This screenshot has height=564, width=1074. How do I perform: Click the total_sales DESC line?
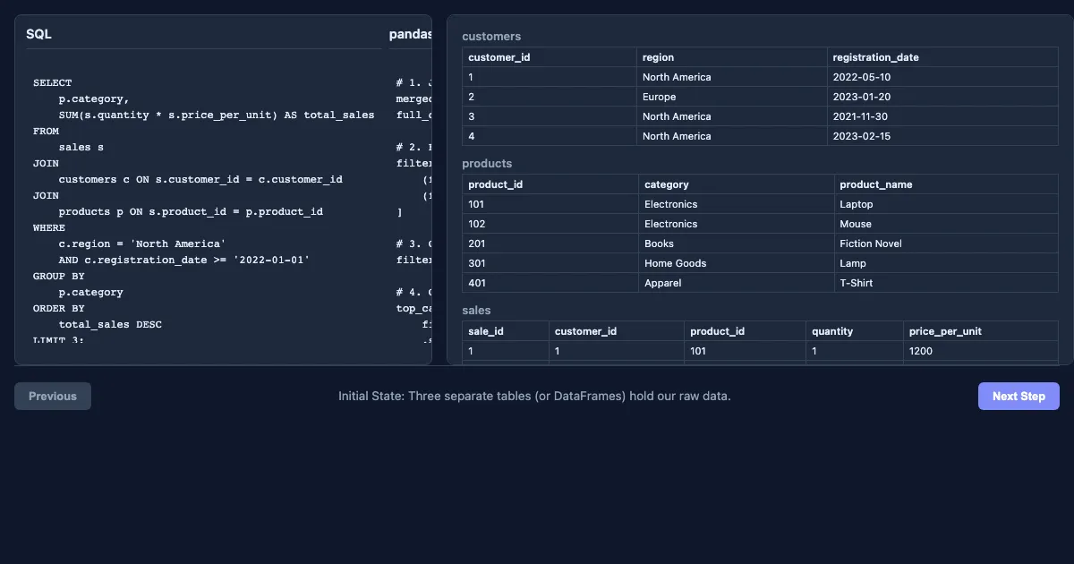click(110, 324)
